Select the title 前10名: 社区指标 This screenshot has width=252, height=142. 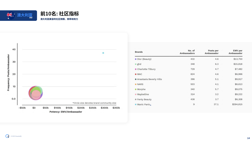point(60,14)
